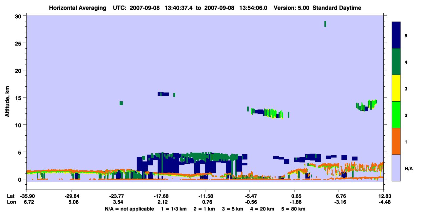The image size is (426, 218).
Task: Click the 25 altitude tick label
Action: [x=19, y=43]
